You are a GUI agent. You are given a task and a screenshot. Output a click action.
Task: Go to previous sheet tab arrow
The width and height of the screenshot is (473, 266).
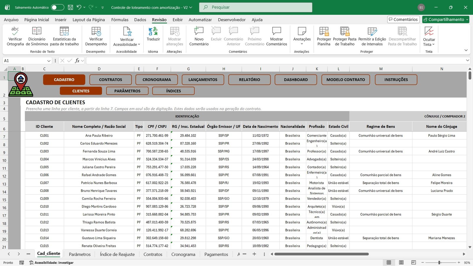pos(9,254)
